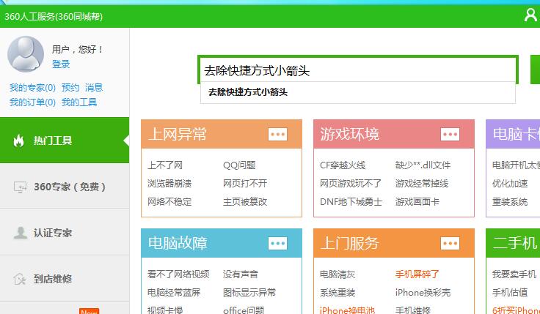Click the 360人工服务(360同城帮) title
This screenshot has height=314, width=540.
[54, 17]
